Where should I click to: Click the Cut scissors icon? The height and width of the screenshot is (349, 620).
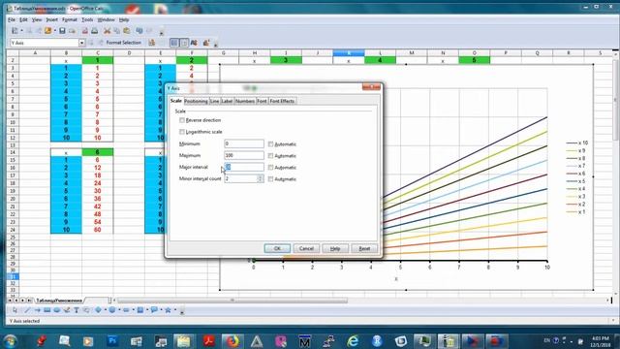pyautogui.click(x=107, y=31)
